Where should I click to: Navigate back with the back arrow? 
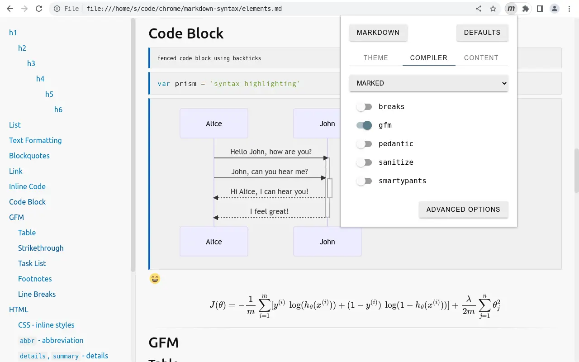pos(10,8)
